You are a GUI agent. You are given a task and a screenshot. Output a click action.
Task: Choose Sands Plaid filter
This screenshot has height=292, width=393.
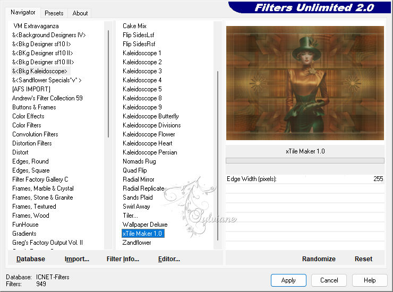138,197
